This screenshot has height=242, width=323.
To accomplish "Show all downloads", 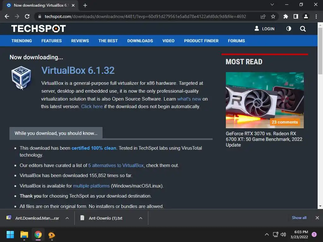I will (x=299, y=218).
